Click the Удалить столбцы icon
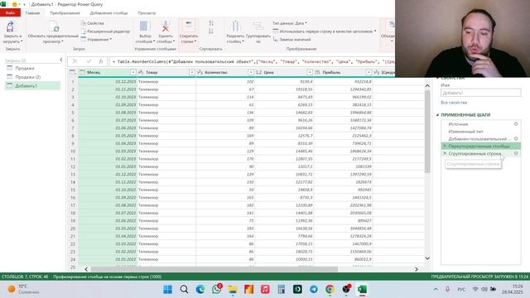Screen dimensions: 530x298 coord(166,26)
